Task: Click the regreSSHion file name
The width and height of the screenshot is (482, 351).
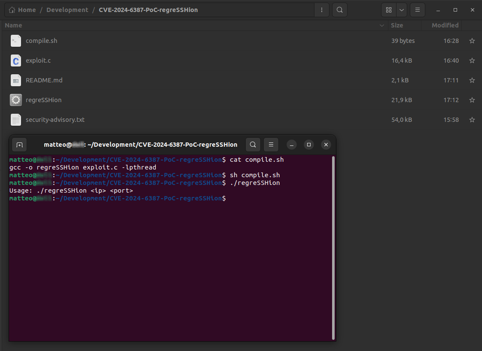Action: pyautogui.click(x=44, y=100)
